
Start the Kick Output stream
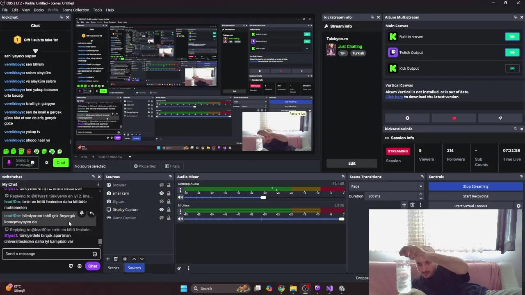pos(512,68)
